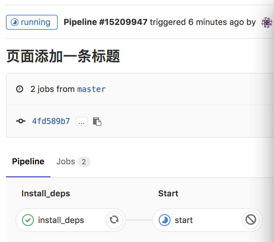Open the install_deps job
The height and width of the screenshot is (242, 274).
tap(61, 220)
